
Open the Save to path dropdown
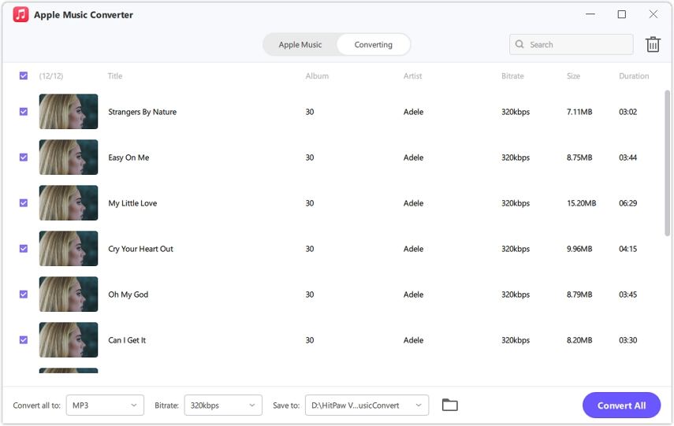tap(367, 405)
